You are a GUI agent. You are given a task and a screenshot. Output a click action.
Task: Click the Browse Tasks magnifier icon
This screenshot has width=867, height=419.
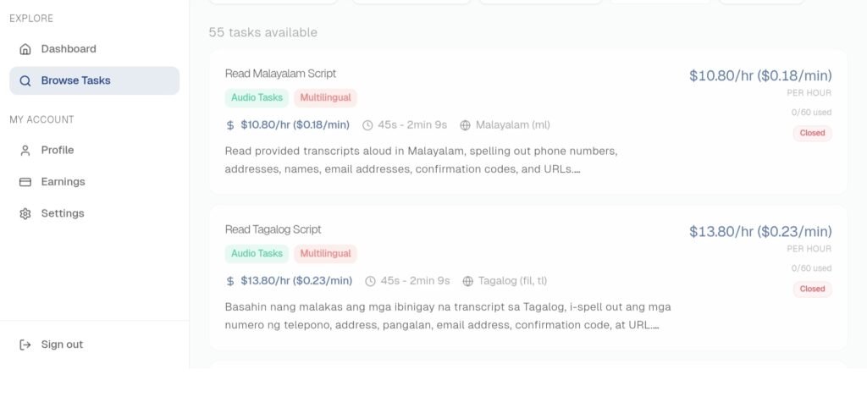pos(25,80)
